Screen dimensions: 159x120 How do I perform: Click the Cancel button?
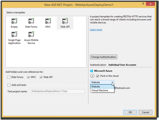click(145, 112)
